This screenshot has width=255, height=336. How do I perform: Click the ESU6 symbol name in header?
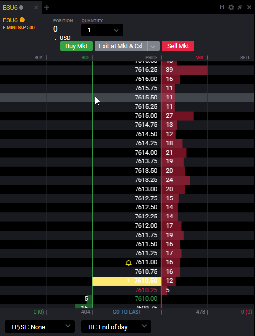coord(10,20)
